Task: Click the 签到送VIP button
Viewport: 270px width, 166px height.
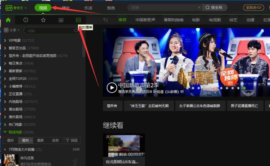Action: click(x=253, y=8)
